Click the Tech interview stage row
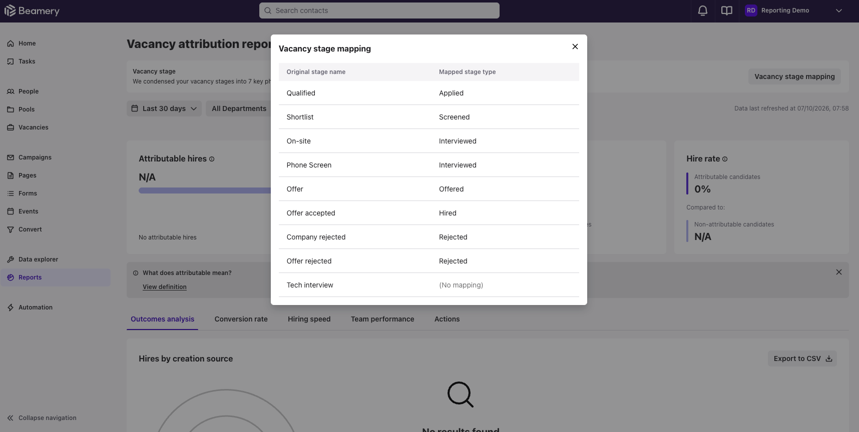 pyautogui.click(x=429, y=285)
